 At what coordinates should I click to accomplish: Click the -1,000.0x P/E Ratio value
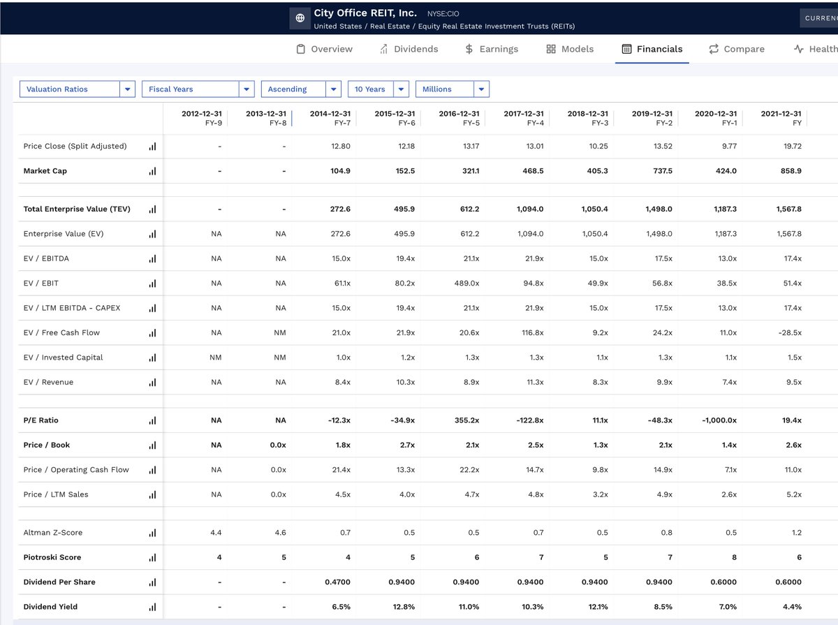(x=719, y=420)
